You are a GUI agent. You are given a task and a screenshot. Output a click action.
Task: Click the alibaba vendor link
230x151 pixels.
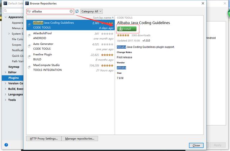point(121,68)
